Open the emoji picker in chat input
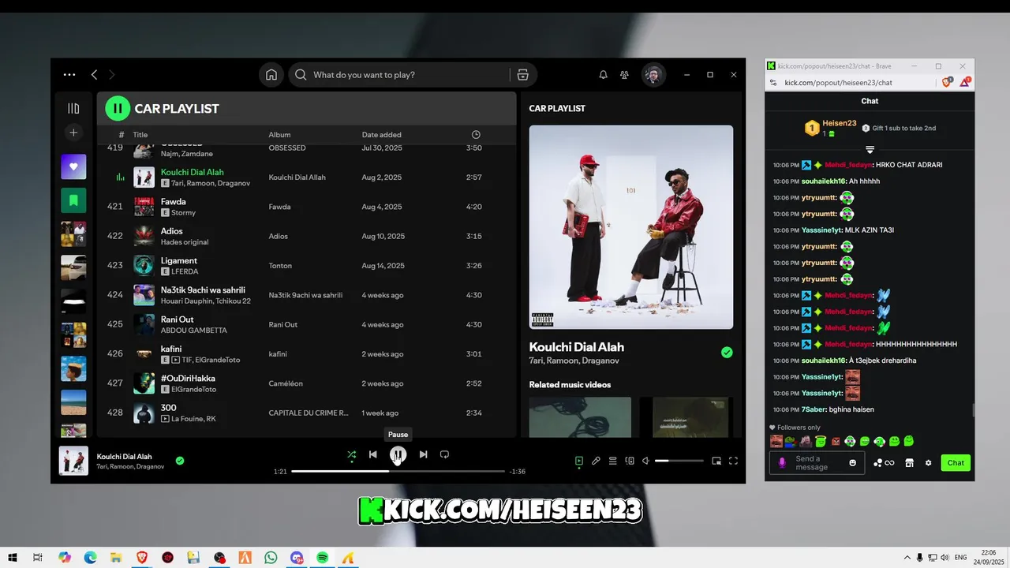 [852, 463]
